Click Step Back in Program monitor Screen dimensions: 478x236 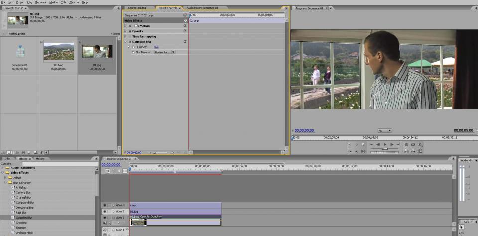[378, 144]
